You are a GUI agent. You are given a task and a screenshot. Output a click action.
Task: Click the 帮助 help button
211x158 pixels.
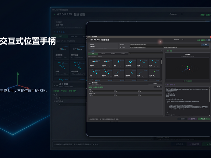coord(208,40)
